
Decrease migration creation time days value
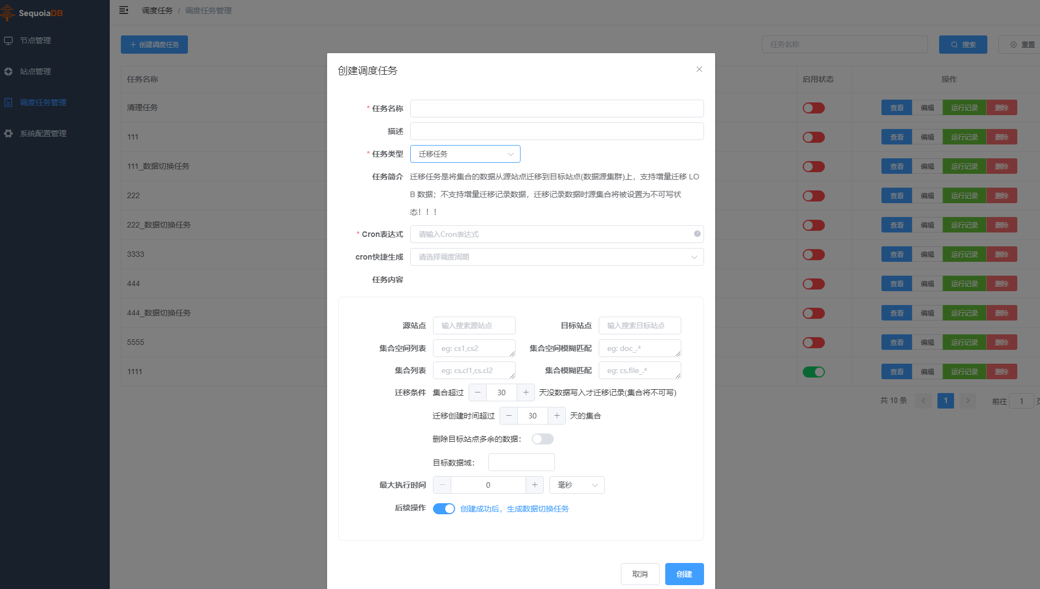pos(509,416)
